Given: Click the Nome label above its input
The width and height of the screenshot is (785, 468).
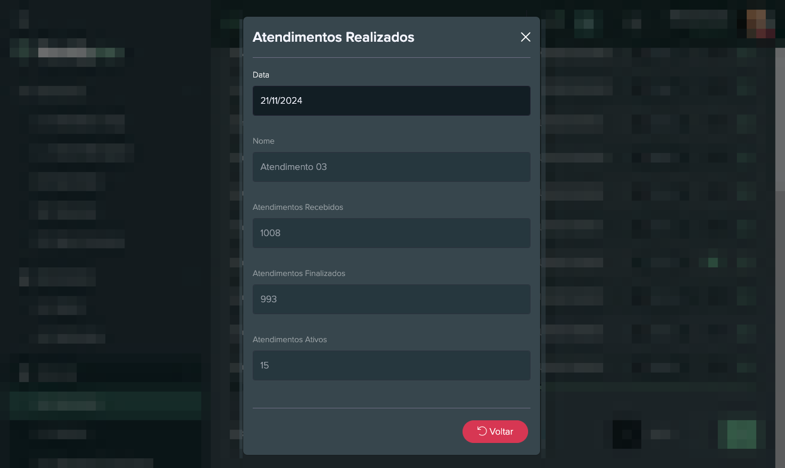Looking at the screenshot, I should tap(263, 141).
